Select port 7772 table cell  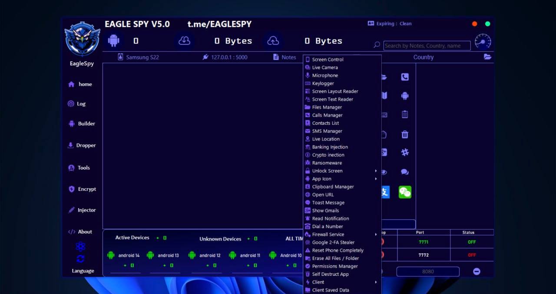click(424, 255)
